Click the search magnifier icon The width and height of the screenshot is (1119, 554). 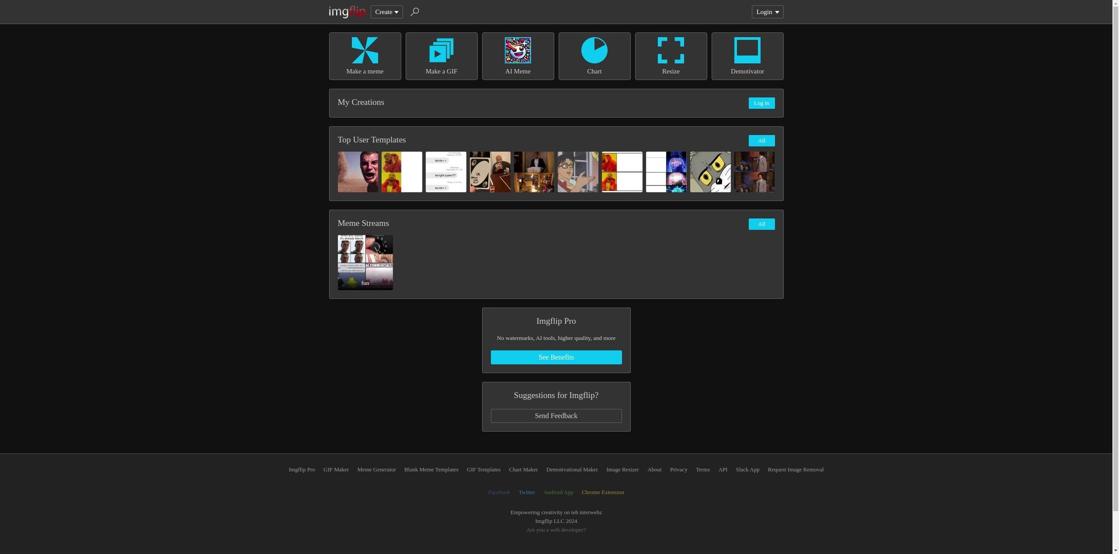(414, 12)
